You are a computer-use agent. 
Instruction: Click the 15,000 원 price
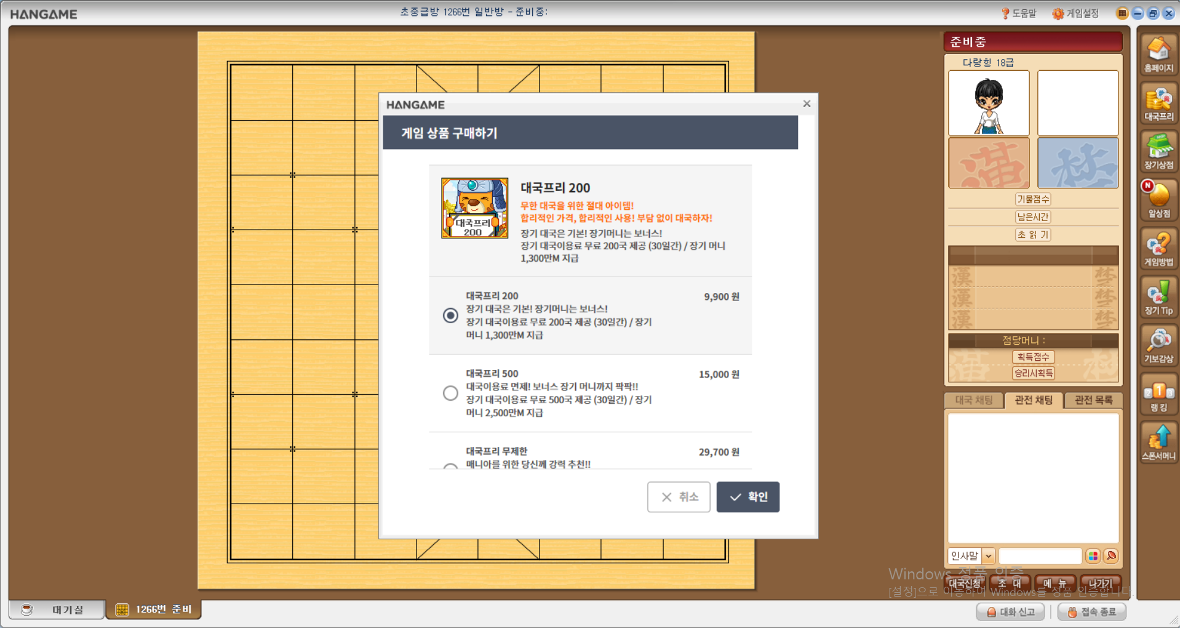click(x=719, y=374)
